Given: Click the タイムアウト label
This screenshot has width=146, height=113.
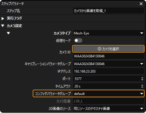Looking at the screenshot, I should click(63, 86).
